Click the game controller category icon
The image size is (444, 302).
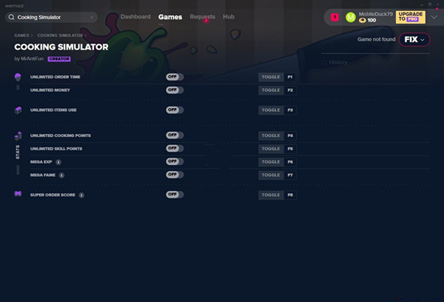18,194
